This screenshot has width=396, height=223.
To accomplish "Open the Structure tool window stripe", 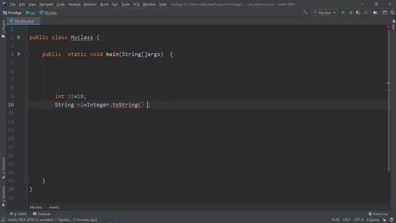I will (3, 168).
